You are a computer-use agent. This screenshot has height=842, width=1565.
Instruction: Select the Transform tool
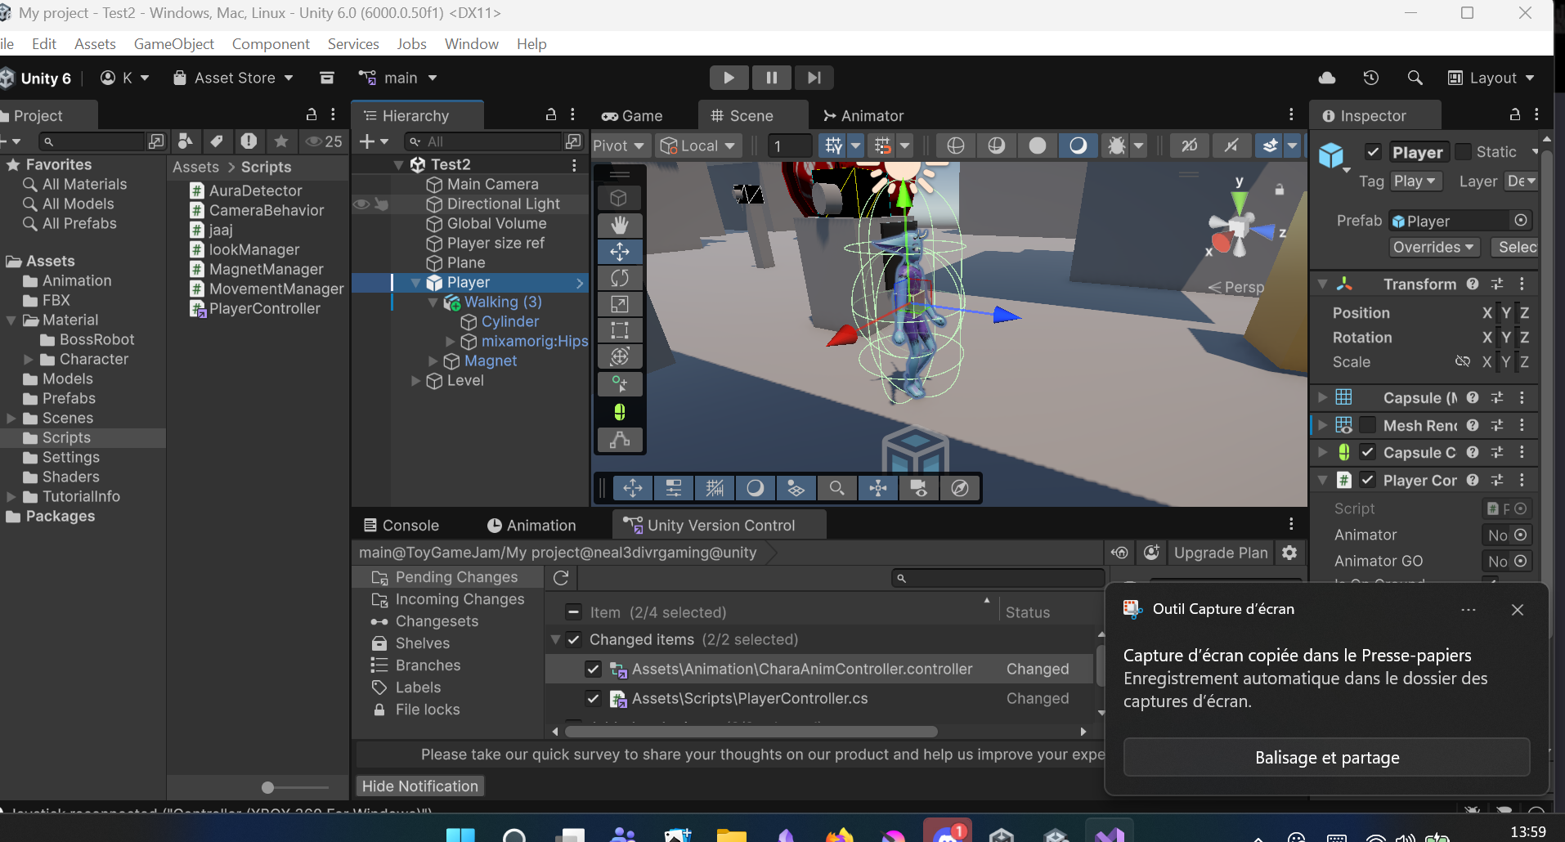click(x=620, y=356)
